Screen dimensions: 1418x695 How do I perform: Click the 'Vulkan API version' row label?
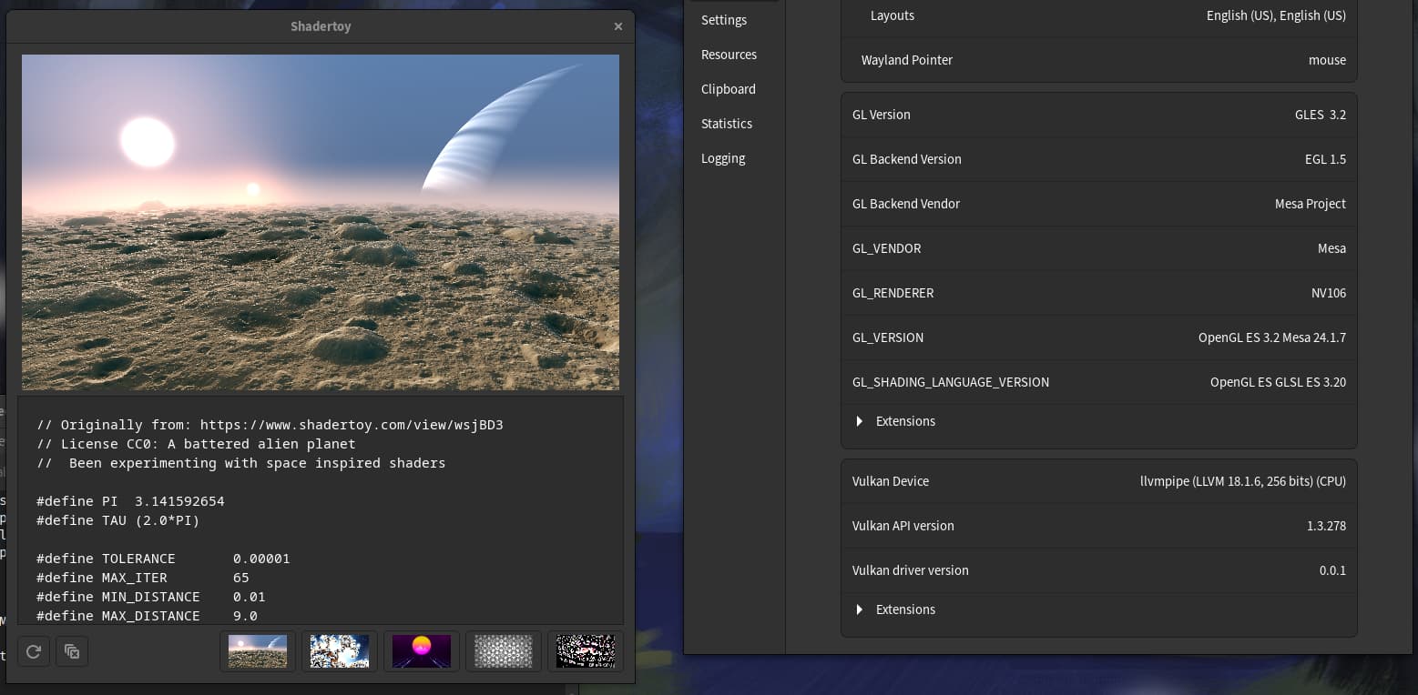click(903, 526)
